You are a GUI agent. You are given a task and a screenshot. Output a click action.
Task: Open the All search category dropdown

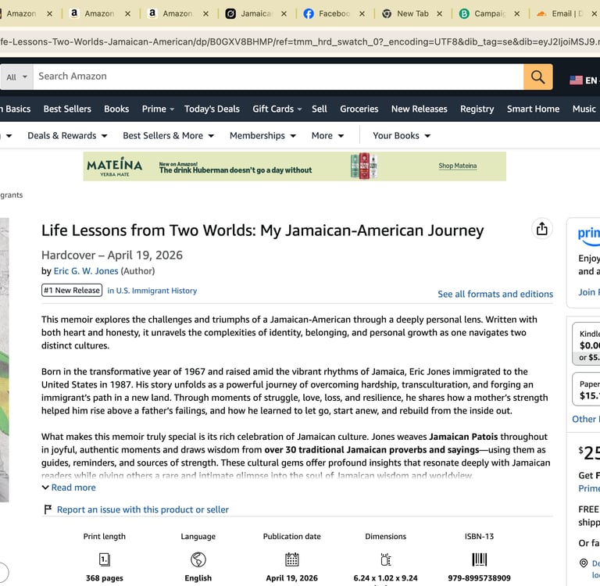coord(16,77)
